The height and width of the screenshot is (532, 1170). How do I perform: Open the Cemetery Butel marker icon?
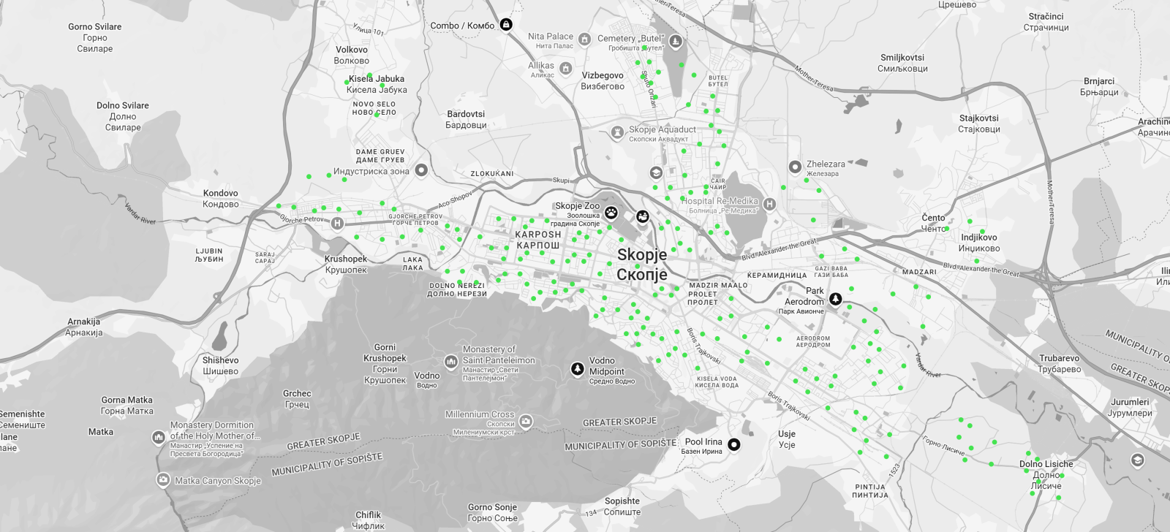676,42
